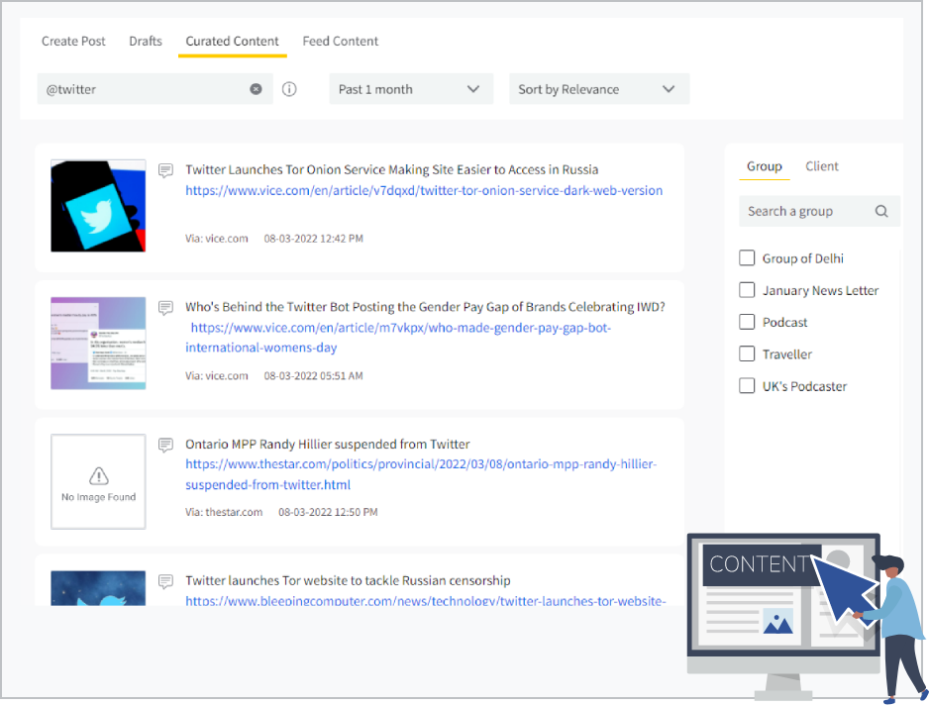The width and height of the screenshot is (929, 705).
Task: Click the timestamp '08-03-2022 12:42 PM'
Action: [313, 239]
